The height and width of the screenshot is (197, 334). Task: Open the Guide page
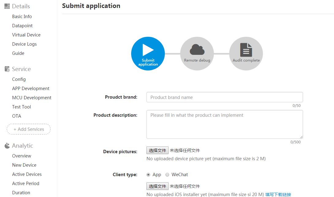pyautogui.click(x=18, y=53)
